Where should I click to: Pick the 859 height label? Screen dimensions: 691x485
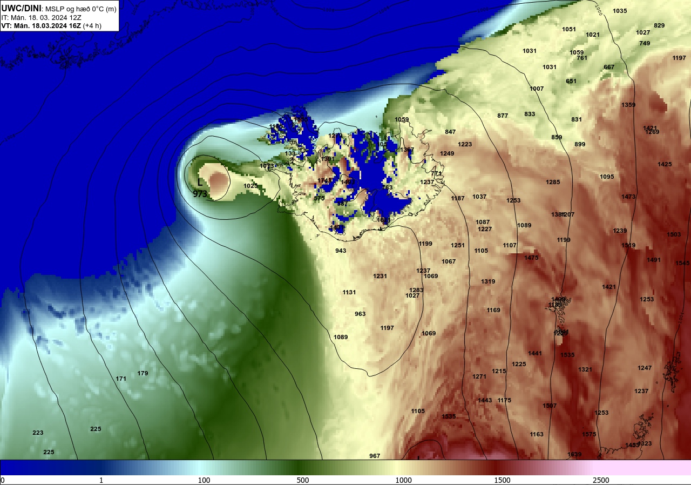click(557, 137)
